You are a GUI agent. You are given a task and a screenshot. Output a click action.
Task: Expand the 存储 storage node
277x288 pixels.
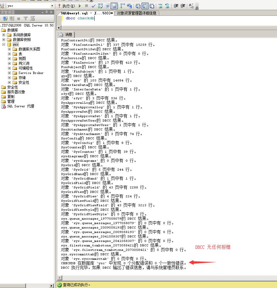point(10,78)
